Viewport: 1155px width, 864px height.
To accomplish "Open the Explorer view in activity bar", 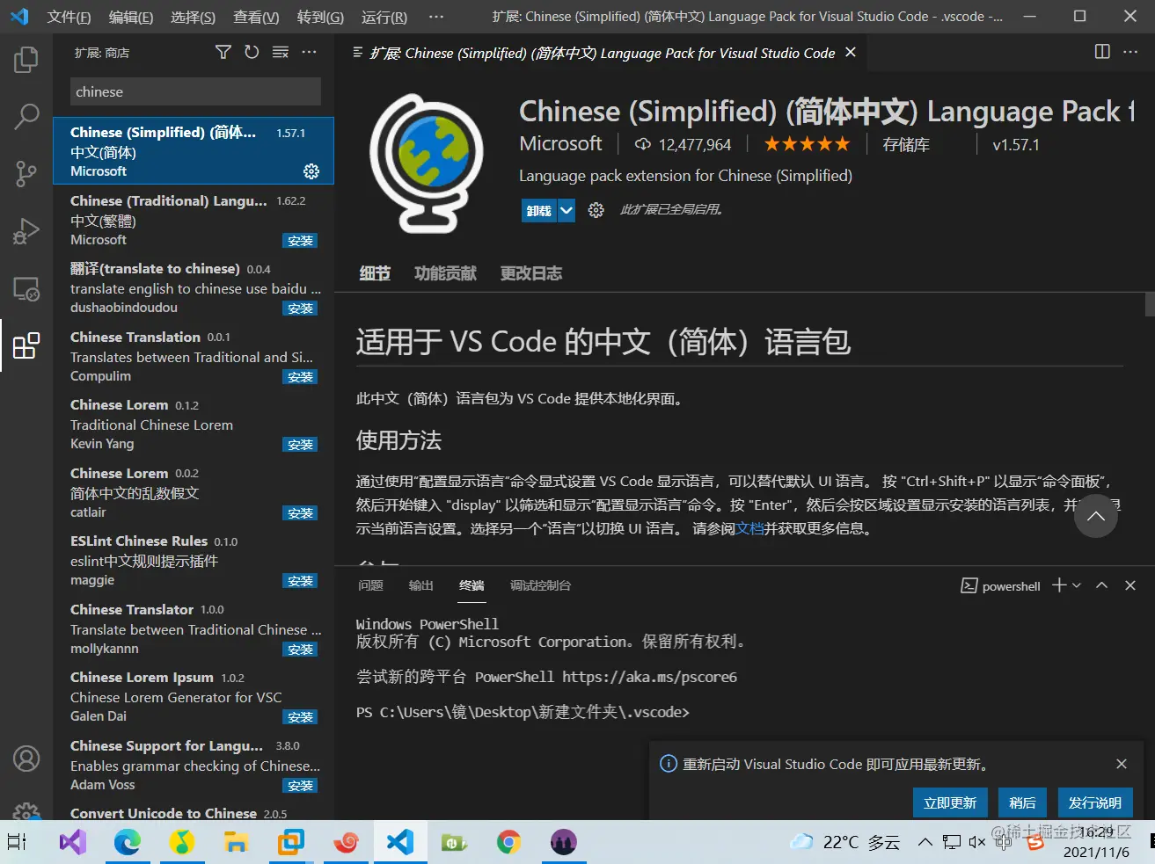I will tap(26, 60).
